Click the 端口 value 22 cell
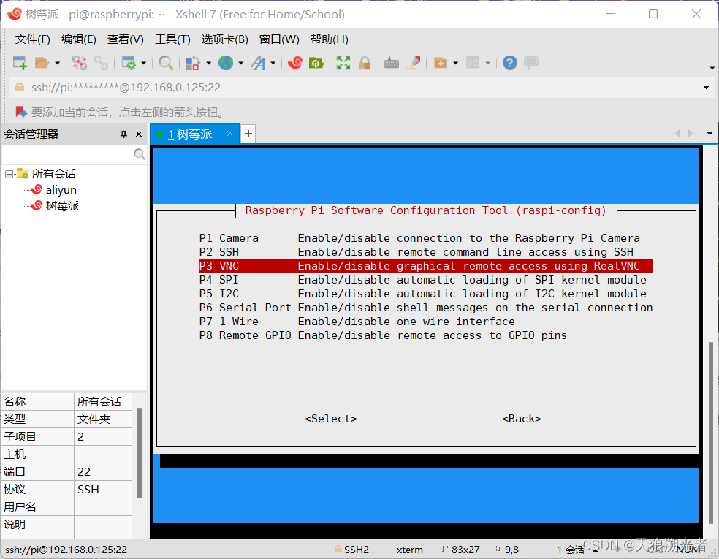The height and width of the screenshot is (559, 719). click(103, 472)
